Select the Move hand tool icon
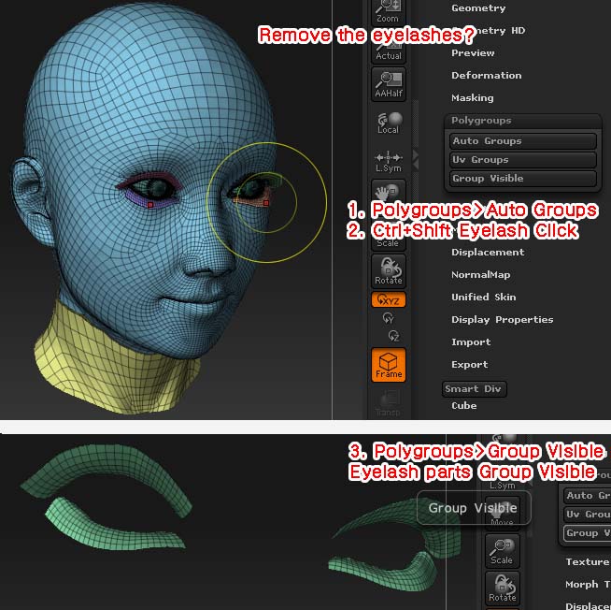The height and width of the screenshot is (610, 611). tap(388, 191)
